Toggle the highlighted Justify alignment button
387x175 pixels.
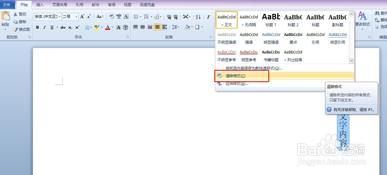tap(158, 27)
